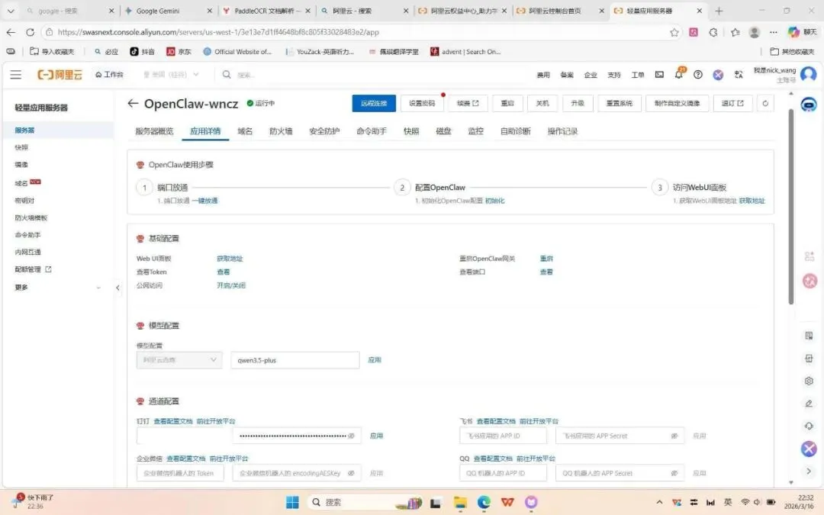Open WPS Office from the taskbar
The image size is (824, 515).
pos(507,502)
